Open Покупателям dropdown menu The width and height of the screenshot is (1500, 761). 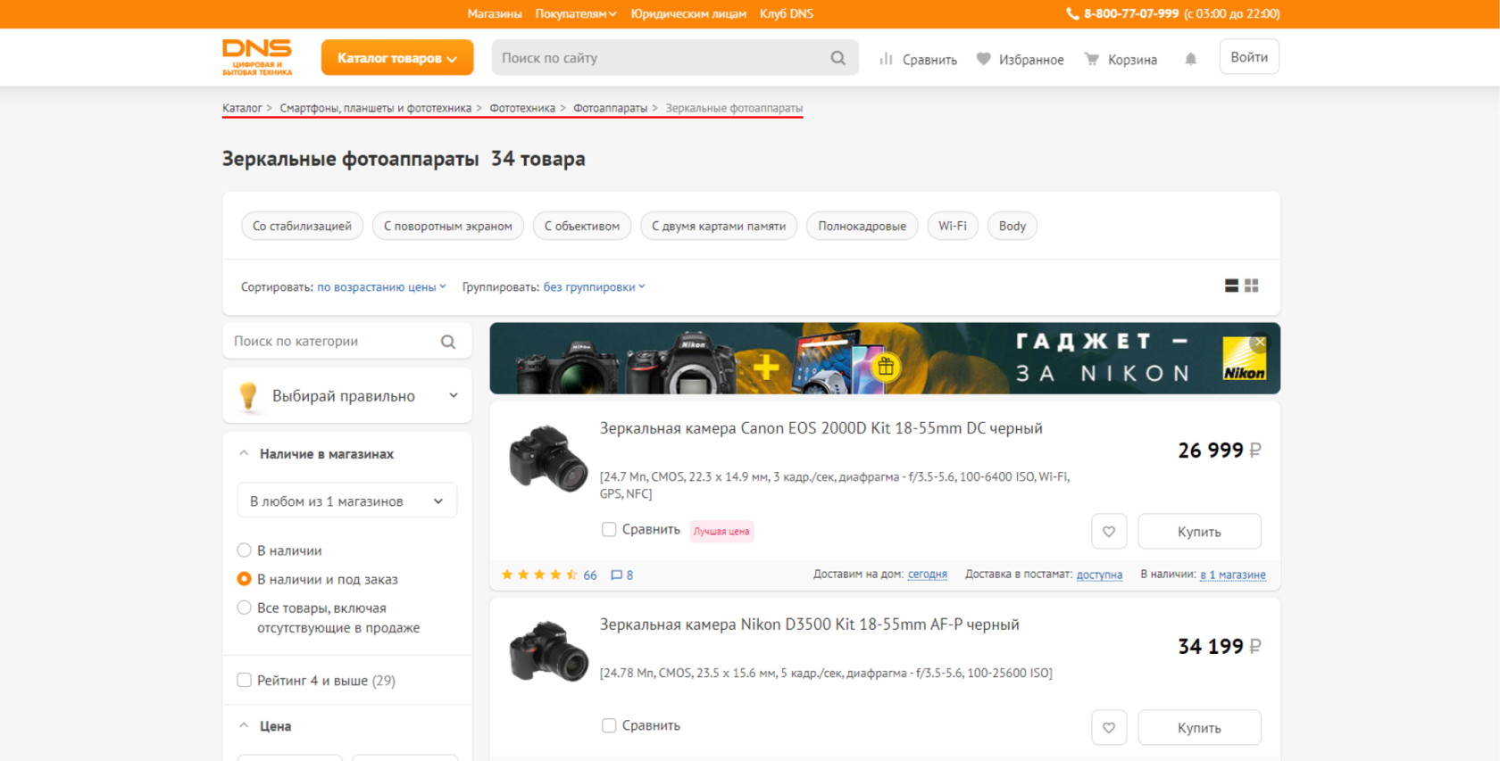[576, 13]
